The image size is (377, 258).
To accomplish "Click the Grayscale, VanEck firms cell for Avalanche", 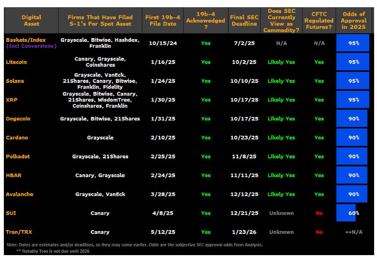I will [100, 194].
